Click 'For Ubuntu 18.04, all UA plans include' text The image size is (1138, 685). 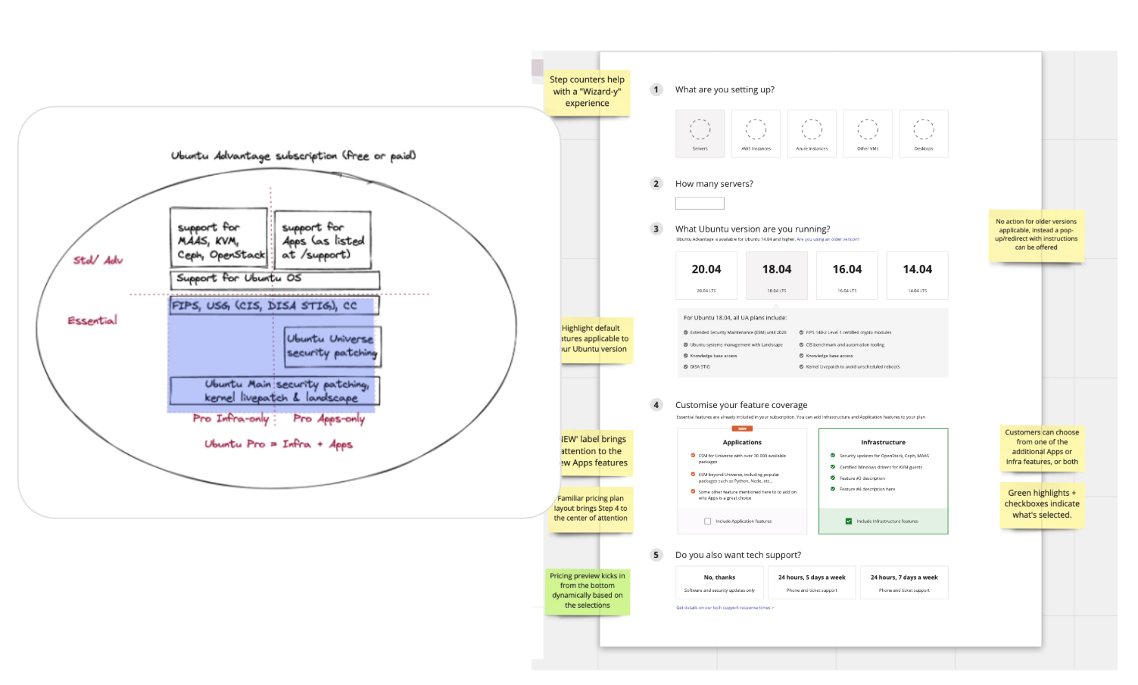click(735, 318)
